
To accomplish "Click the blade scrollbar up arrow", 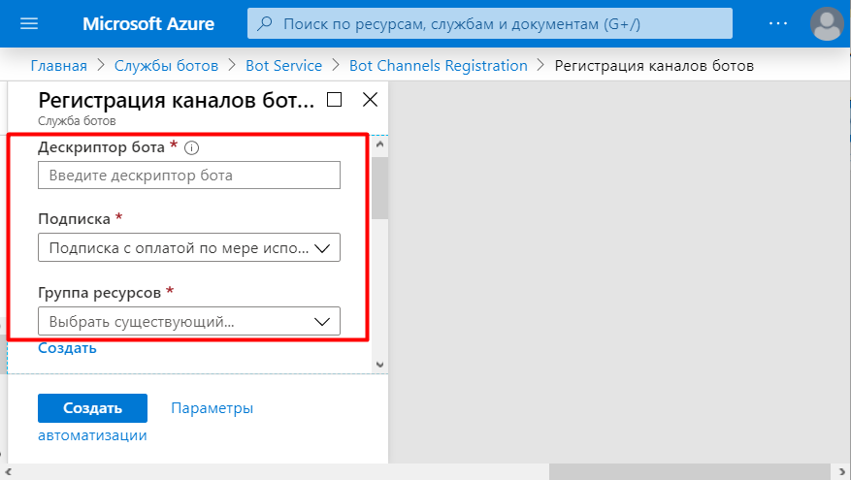I will pyautogui.click(x=380, y=144).
